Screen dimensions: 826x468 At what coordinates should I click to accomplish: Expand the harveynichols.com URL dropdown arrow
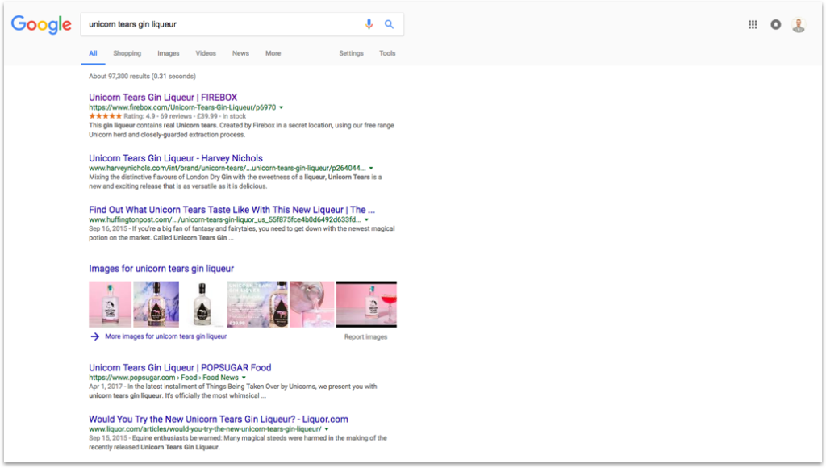click(x=371, y=168)
